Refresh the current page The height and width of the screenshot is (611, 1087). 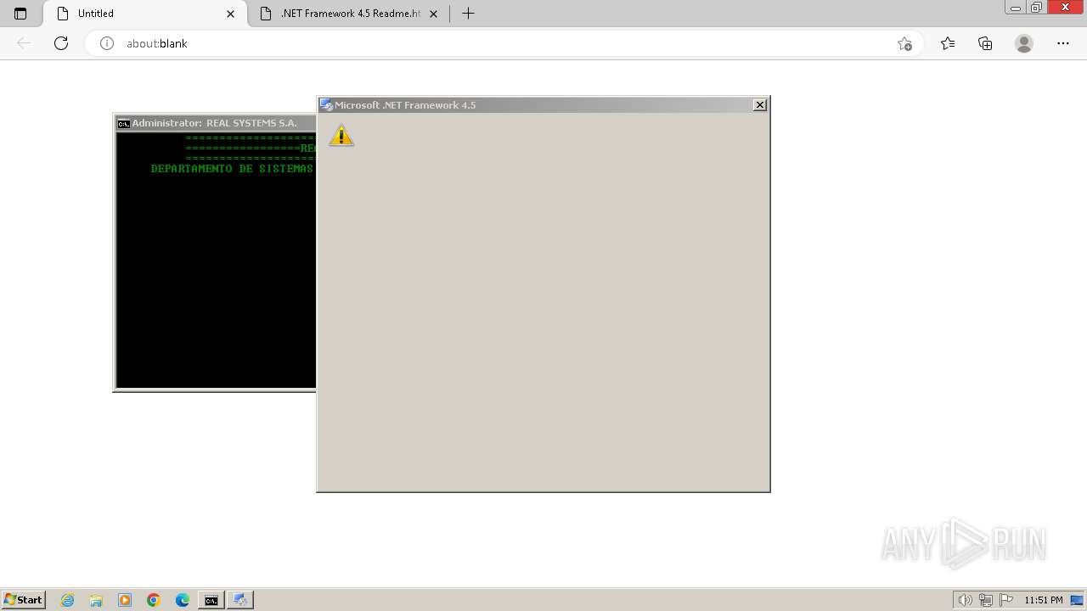pos(61,43)
